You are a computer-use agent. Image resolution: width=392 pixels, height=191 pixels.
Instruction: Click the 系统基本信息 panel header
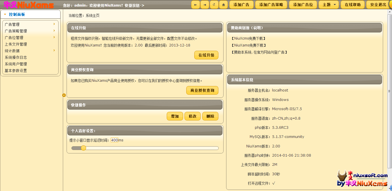[x=304, y=80]
